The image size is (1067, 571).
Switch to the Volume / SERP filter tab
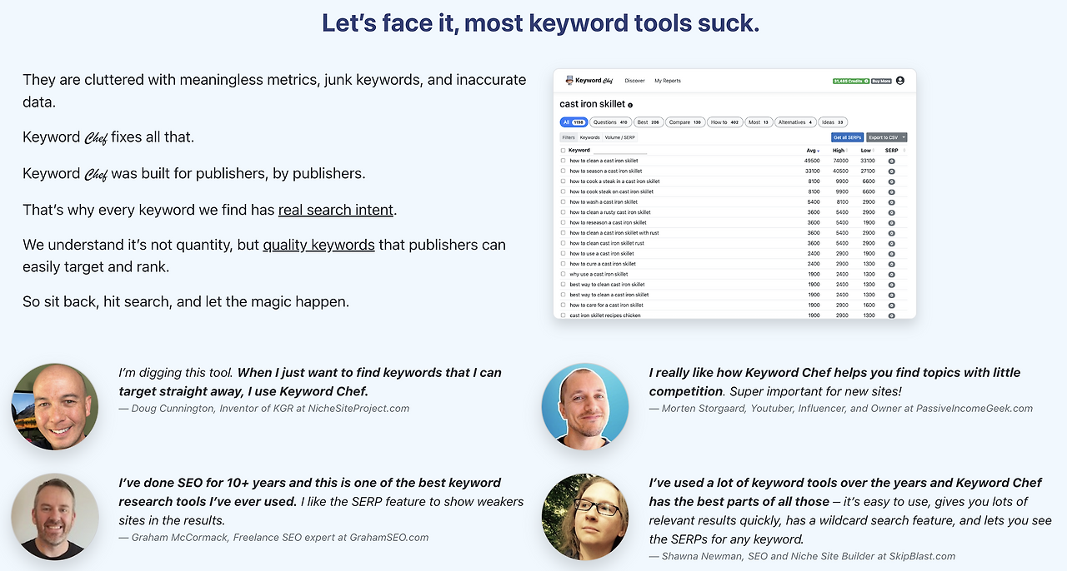619,137
